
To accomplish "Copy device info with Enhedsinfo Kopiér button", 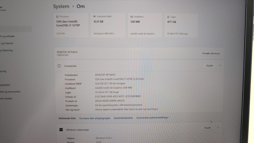I will (210, 65).
